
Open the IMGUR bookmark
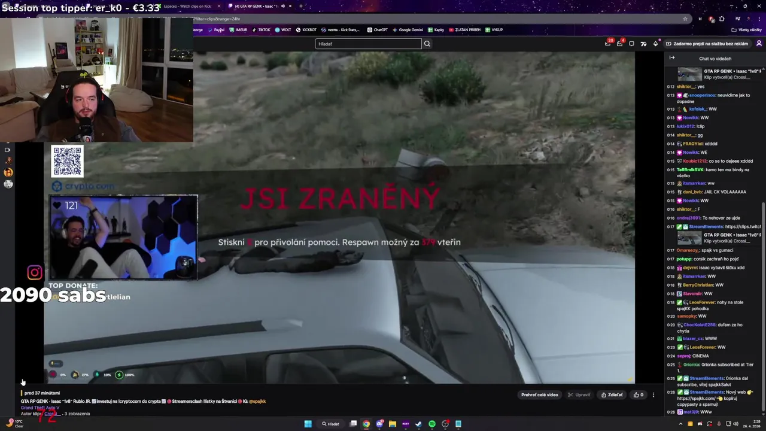pos(238,30)
